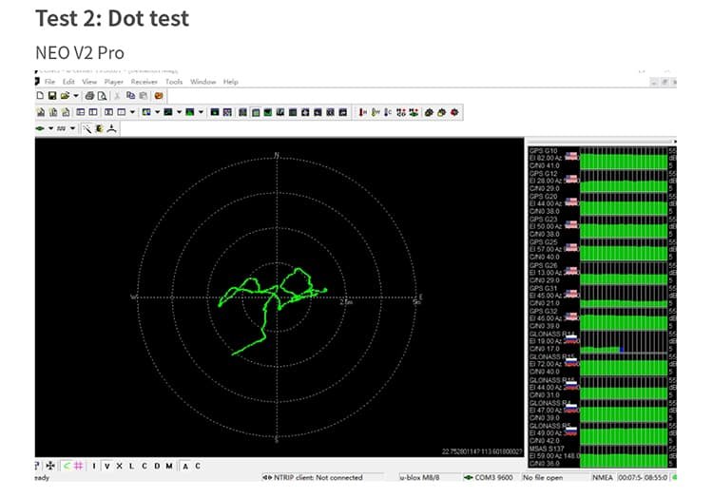Click the Camera View icon
The image size is (713, 498).
click(190, 112)
